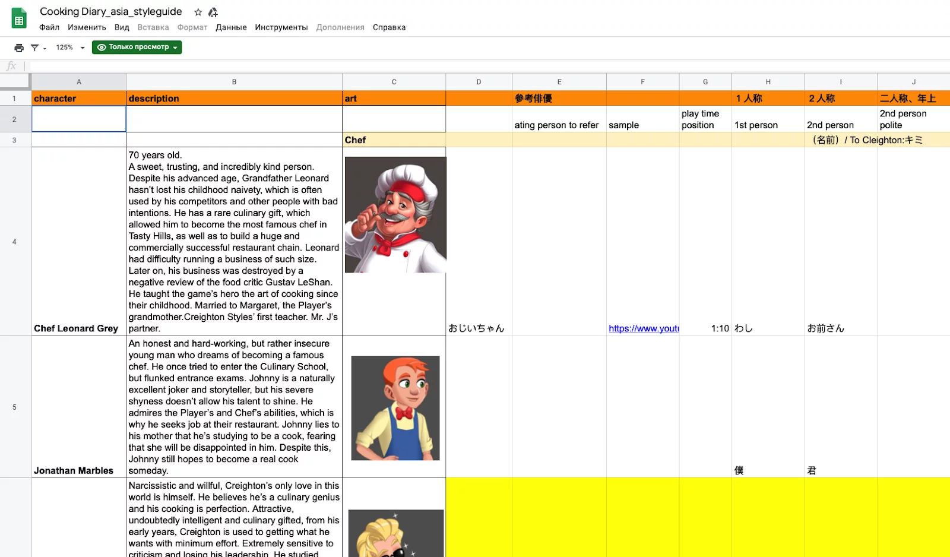Open the Дополнения menu
The image size is (950, 557).
(340, 27)
